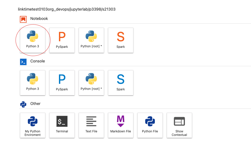251x151 pixels.
Task: Launch a PySpark notebook
Action: pyautogui.click(x=62, y=40)
